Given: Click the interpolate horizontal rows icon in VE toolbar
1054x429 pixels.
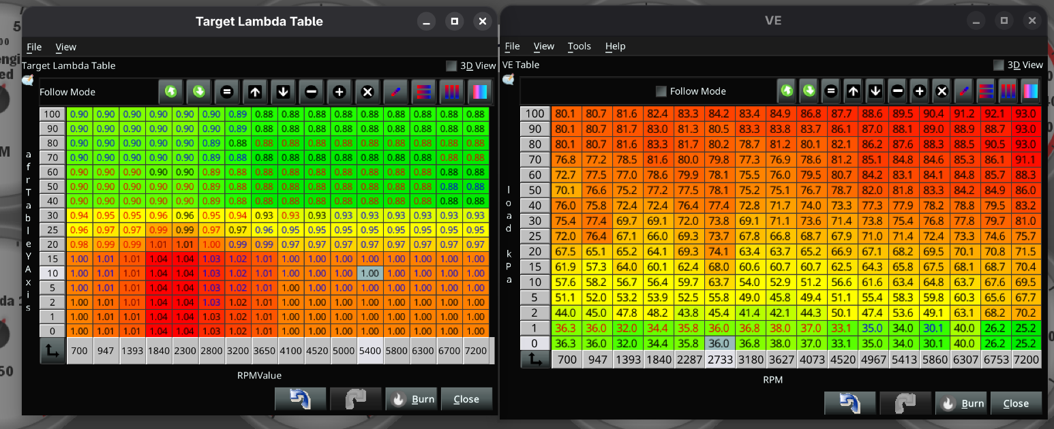Looking at the screenshot, I should (986, 91).
